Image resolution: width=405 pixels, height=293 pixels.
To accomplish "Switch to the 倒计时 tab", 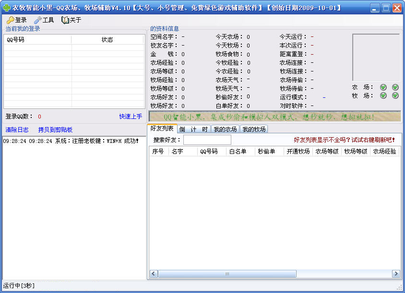I will [194, 129].
